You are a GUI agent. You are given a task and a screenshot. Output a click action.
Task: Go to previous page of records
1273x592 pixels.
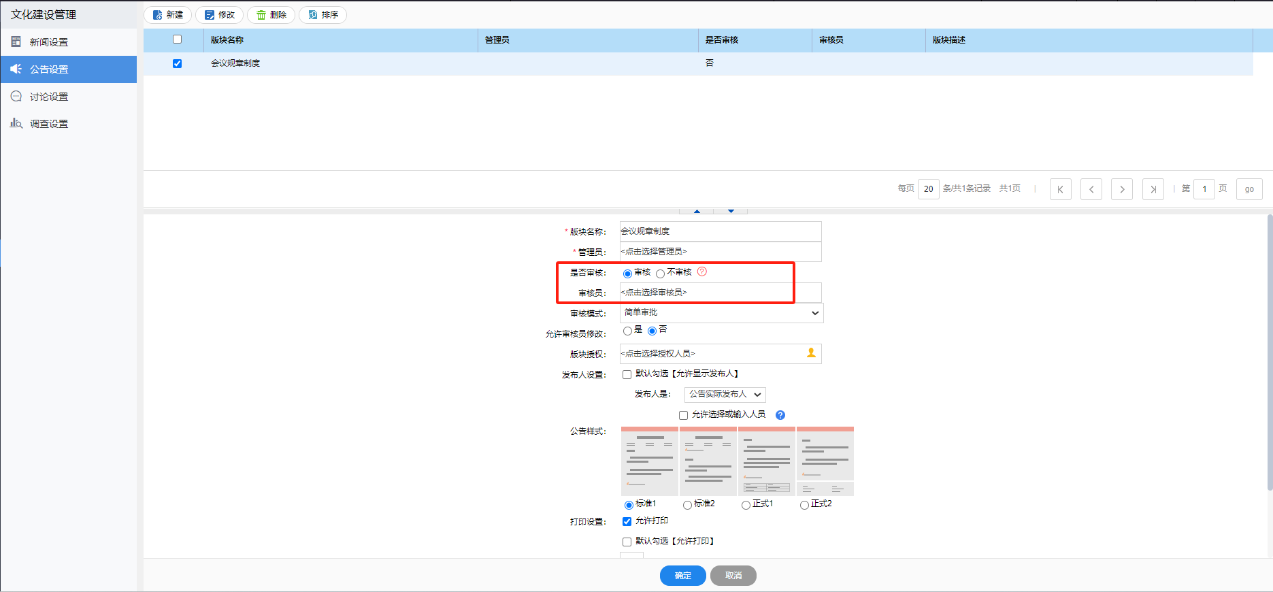(x=1091, y=189)
